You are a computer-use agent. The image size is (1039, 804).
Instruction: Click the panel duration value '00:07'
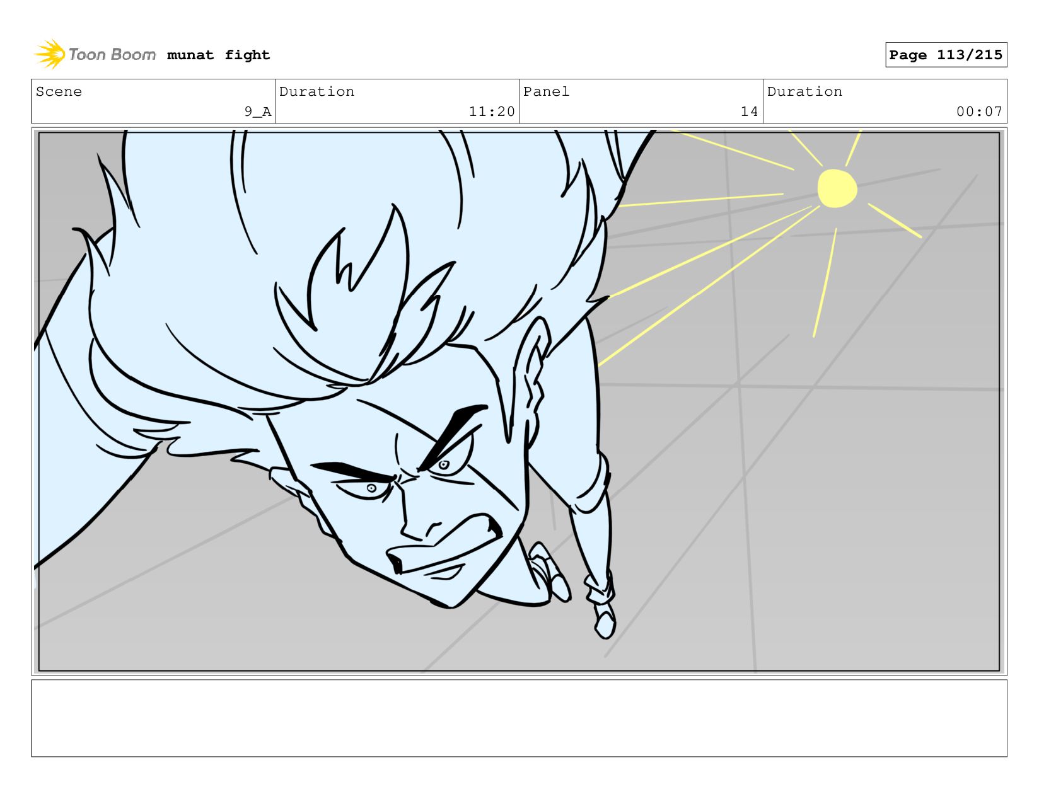[x=979, y=112]
